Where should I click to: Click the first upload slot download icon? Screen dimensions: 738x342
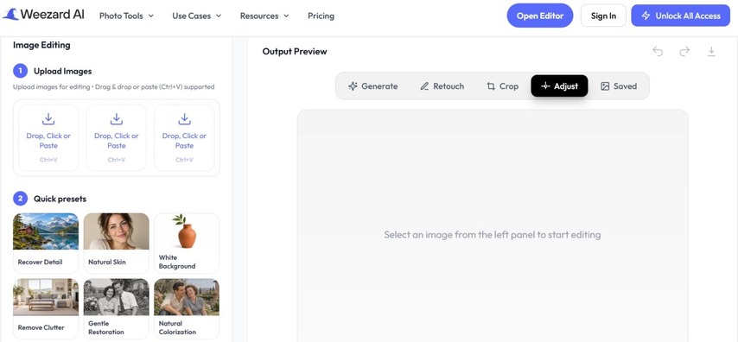[x=48, y=119]
